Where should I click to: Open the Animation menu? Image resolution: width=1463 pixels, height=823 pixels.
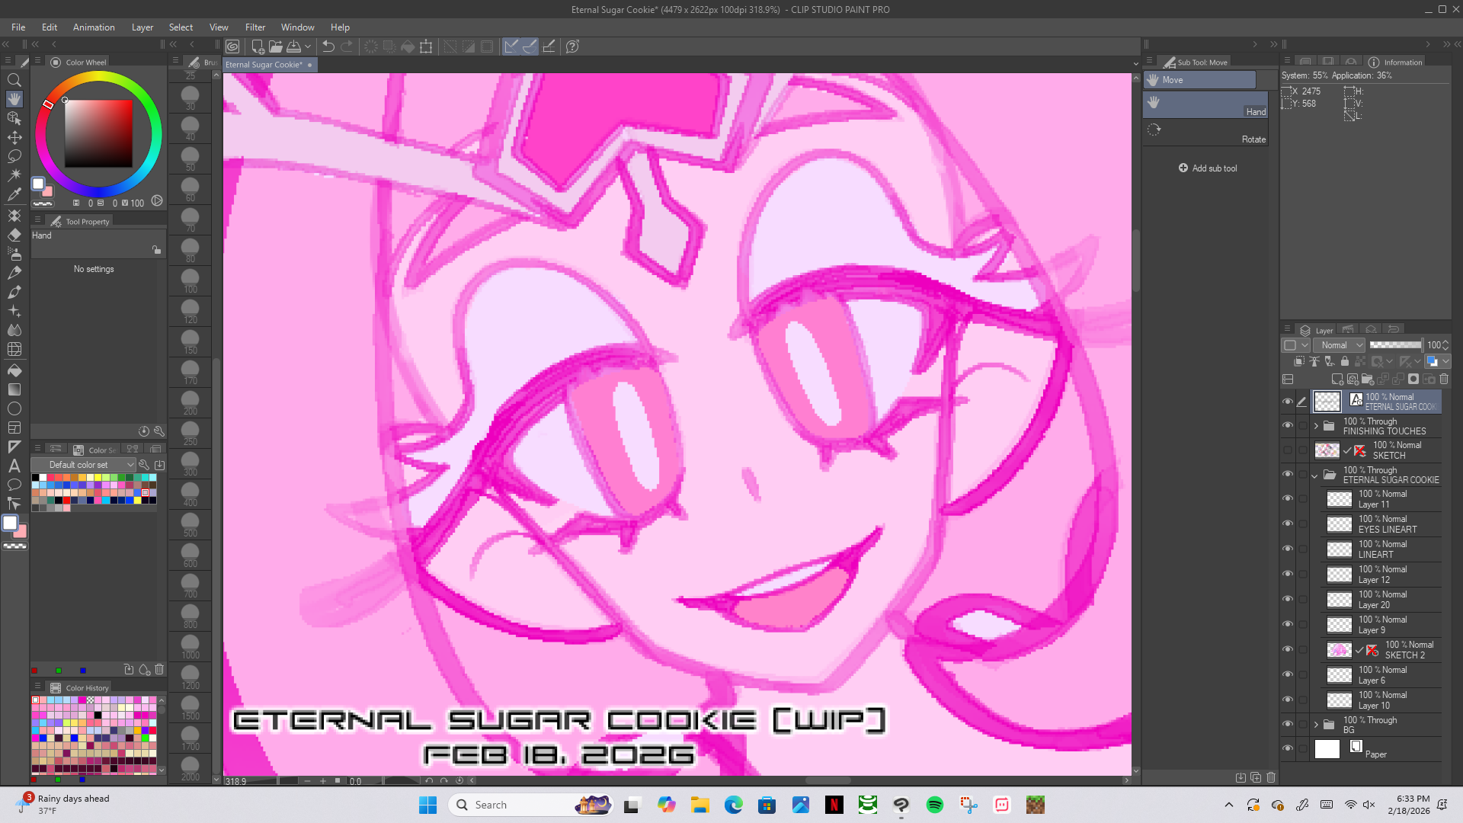(94, 27)
